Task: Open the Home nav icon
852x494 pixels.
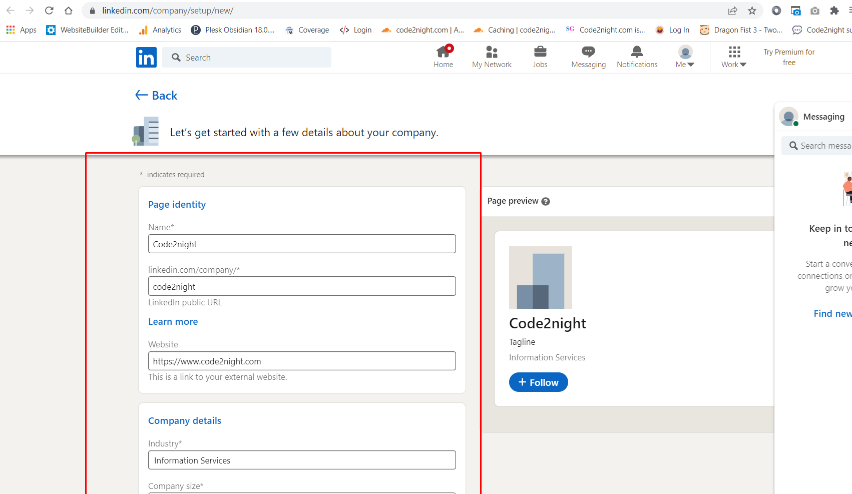Action: tap(443, 57)
